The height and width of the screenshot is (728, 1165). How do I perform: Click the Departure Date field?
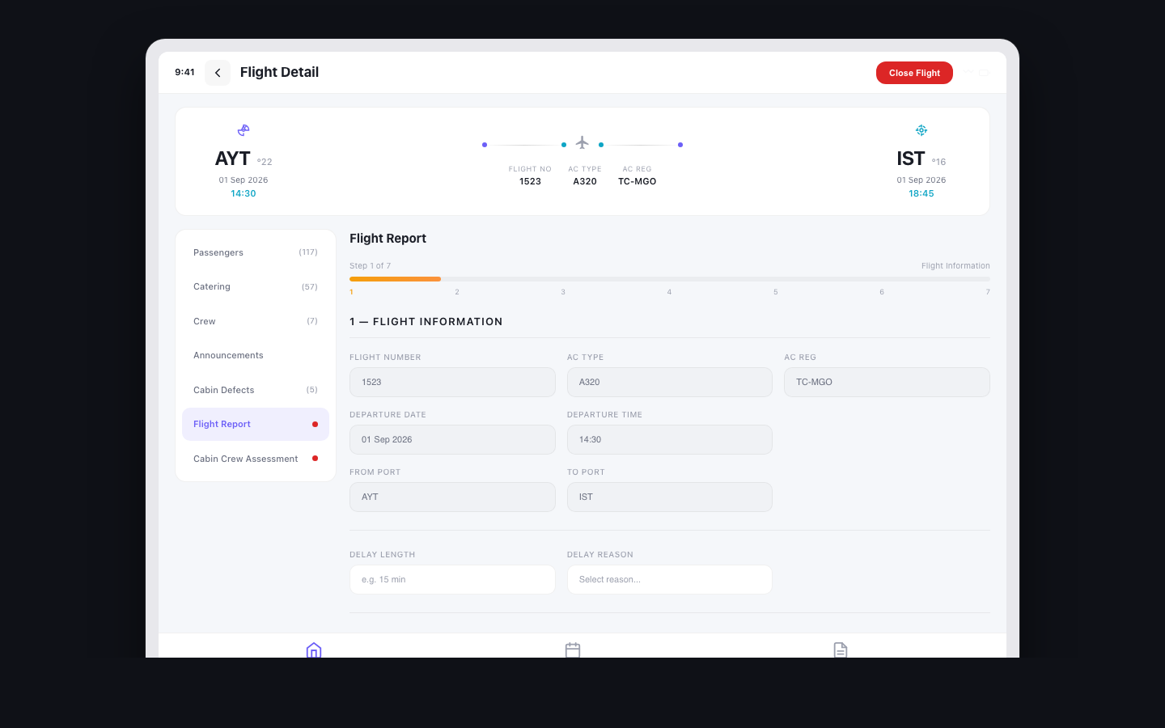[452, 439]
